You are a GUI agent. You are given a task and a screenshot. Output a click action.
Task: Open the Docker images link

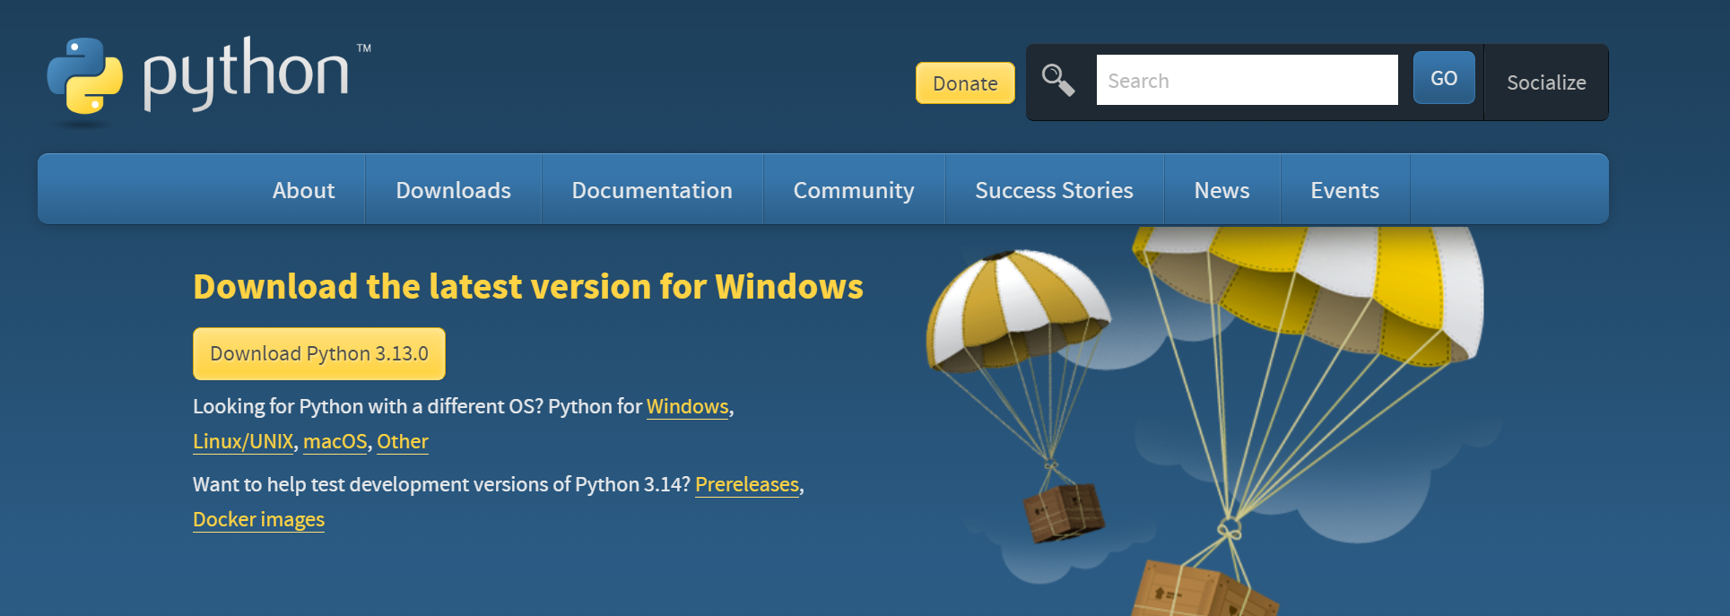258,519
